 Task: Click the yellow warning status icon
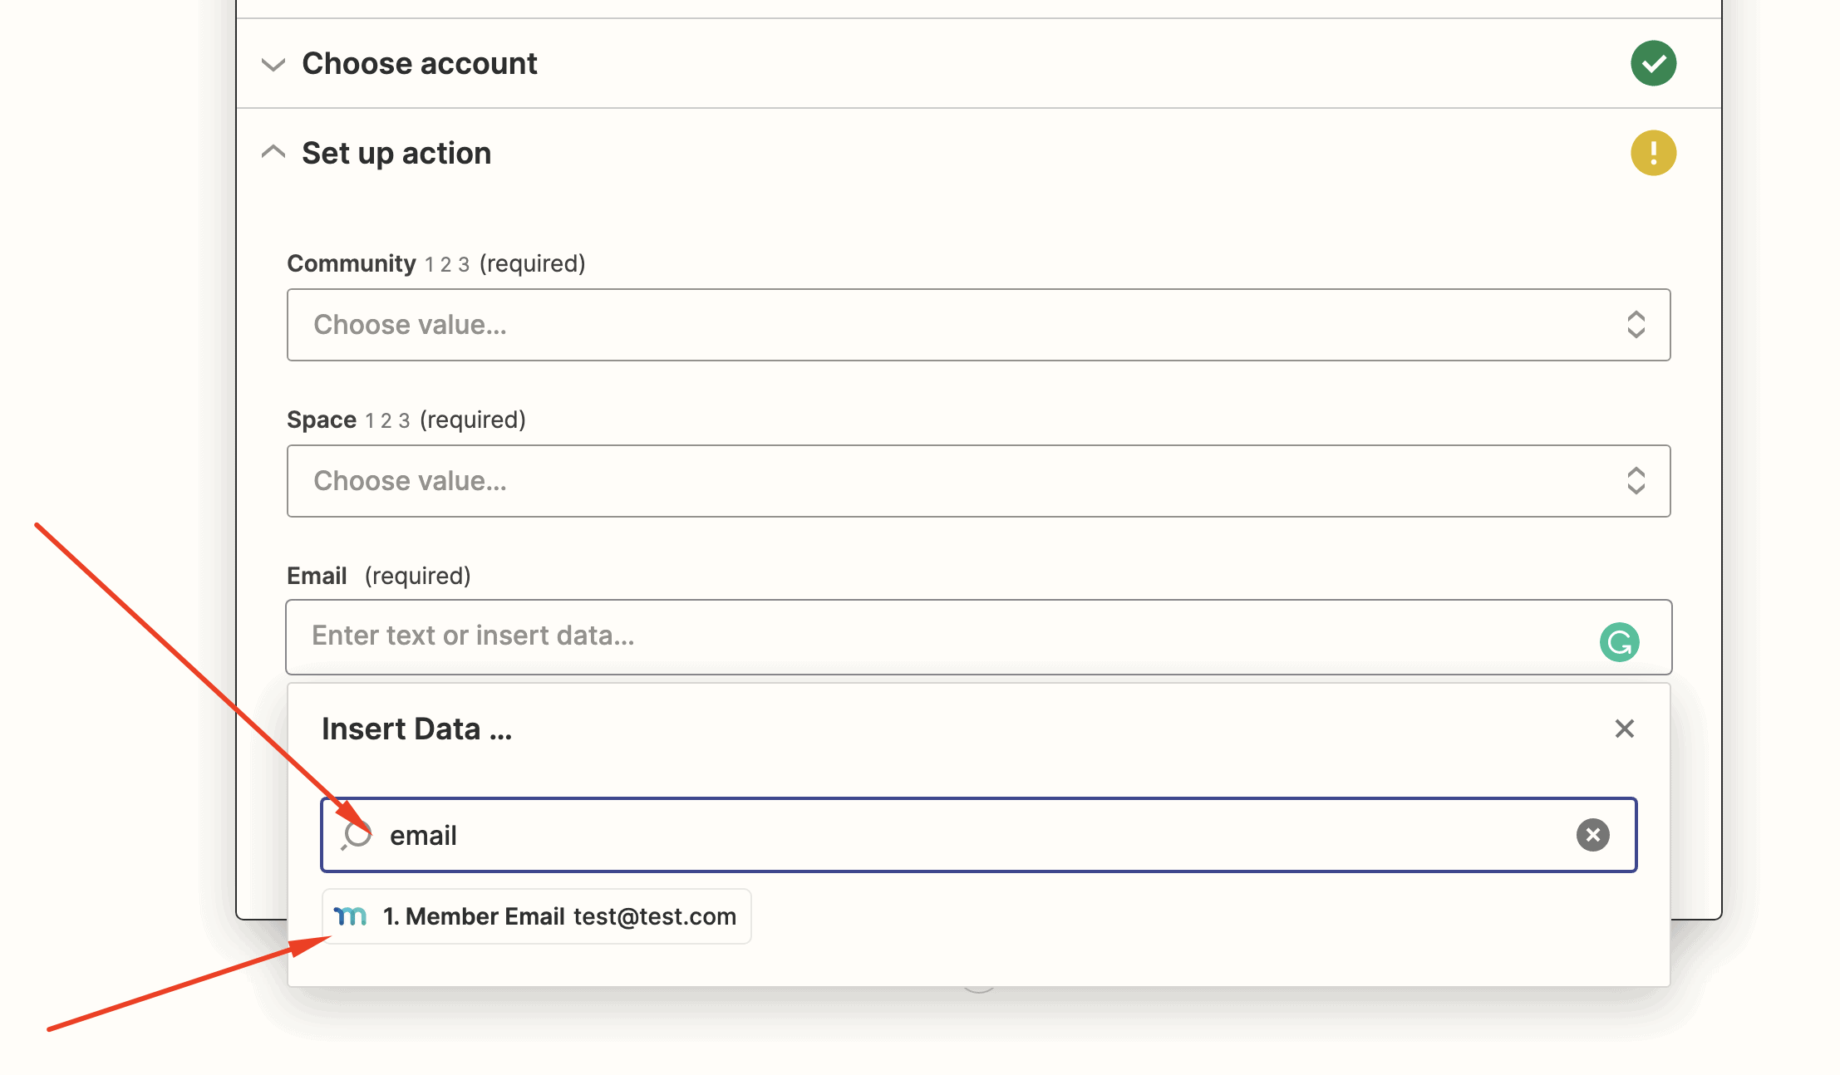[1653, 153]
